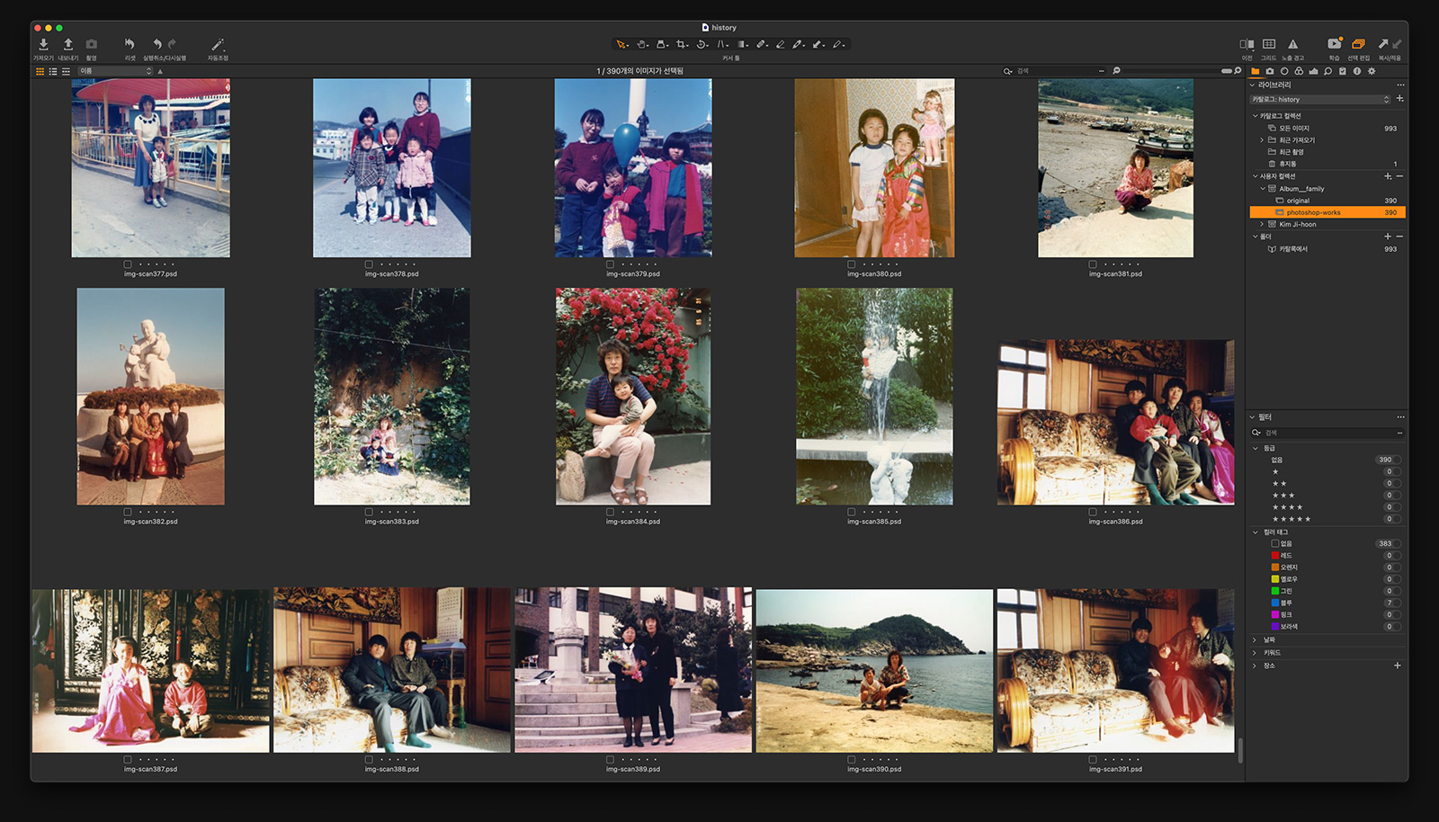Select the img-scan390.psd beach thumbnail
Image resolution: width=1439 pixels, height=822 pixels.
pyautogui.click(x=874, y=670)
